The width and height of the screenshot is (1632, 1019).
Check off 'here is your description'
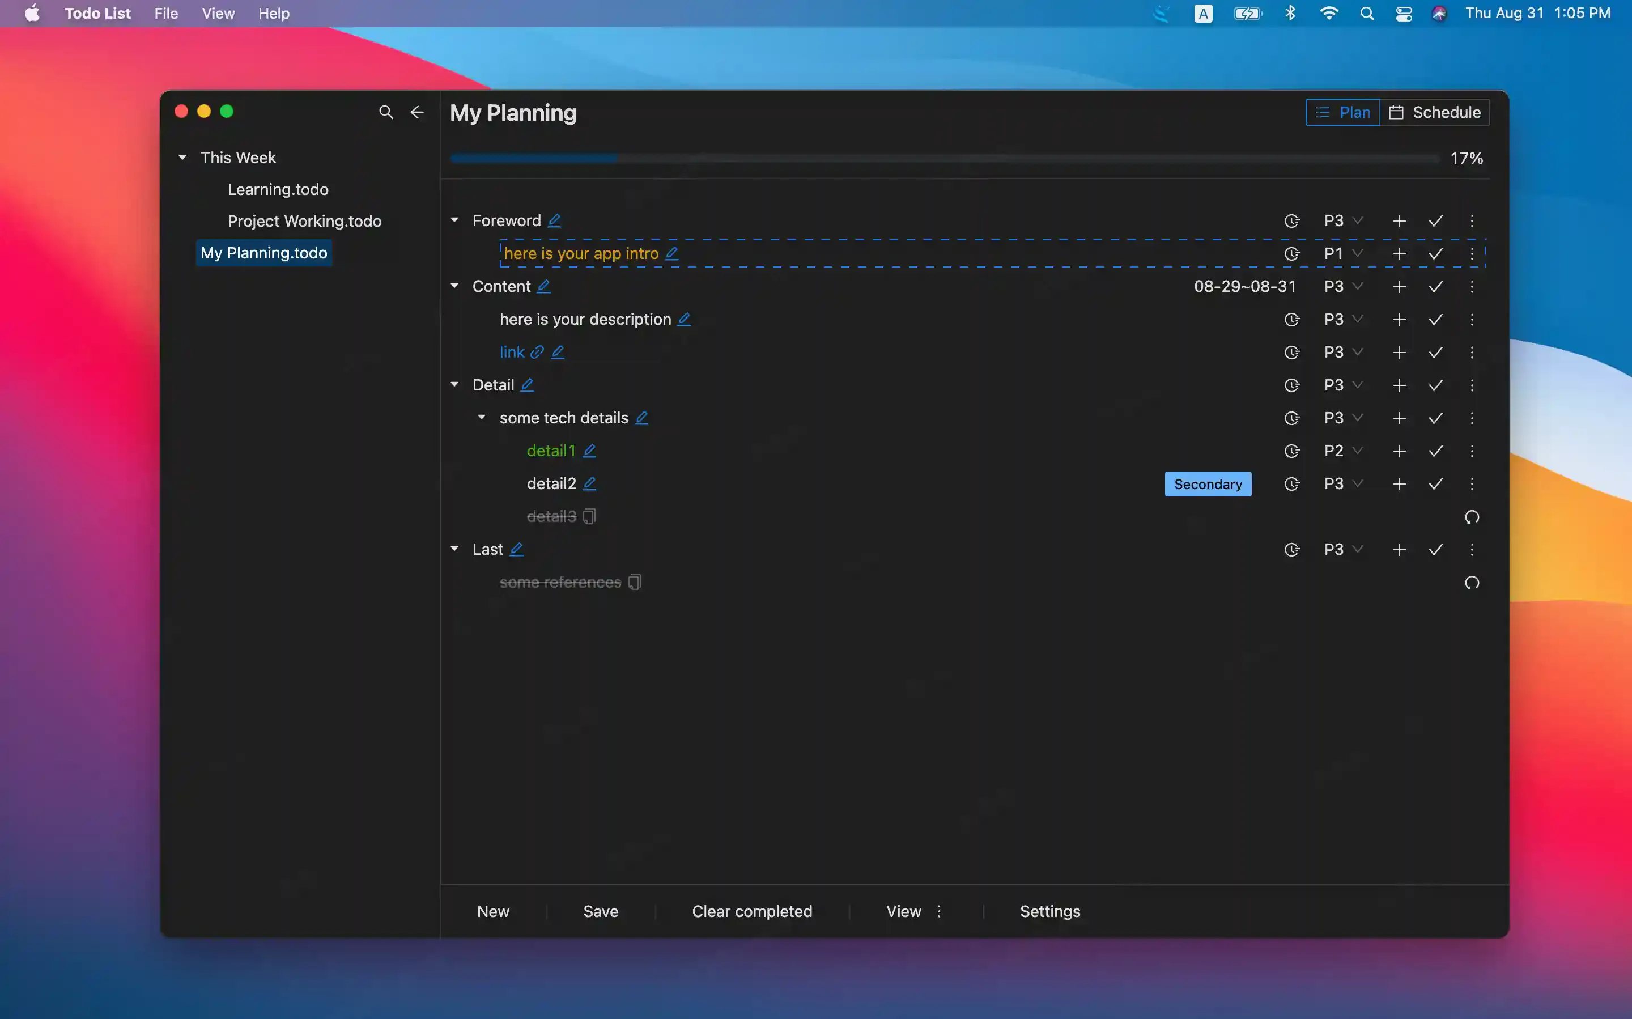pos(1436,320)
